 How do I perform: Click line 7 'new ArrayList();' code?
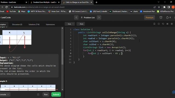pyautogui.click(x=116, y=47)
